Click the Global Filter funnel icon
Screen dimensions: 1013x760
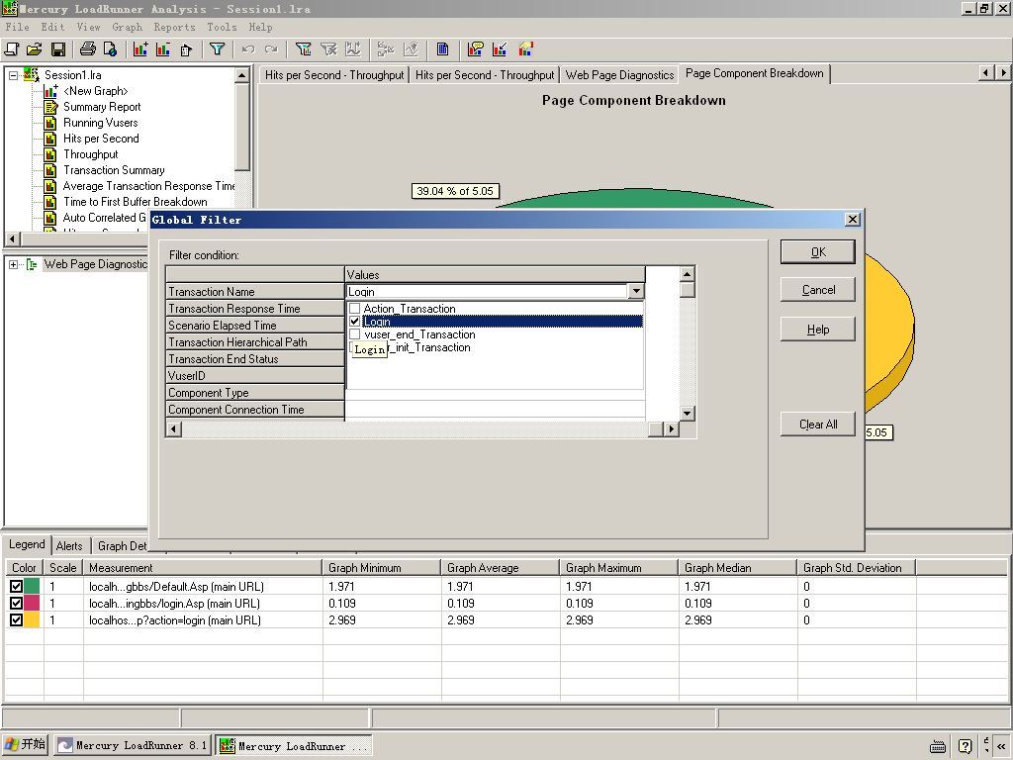pyautogui.click(x=217, y=49)
